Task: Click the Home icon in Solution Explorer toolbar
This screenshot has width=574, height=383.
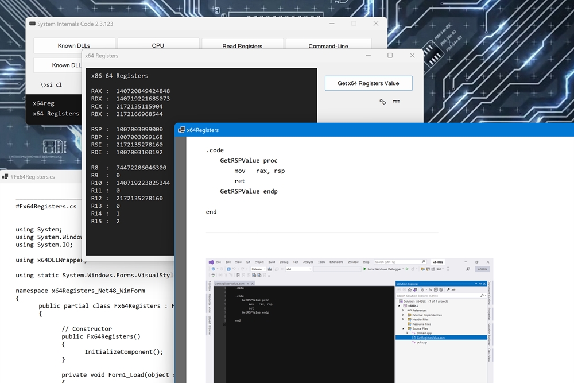Action: 409,289
